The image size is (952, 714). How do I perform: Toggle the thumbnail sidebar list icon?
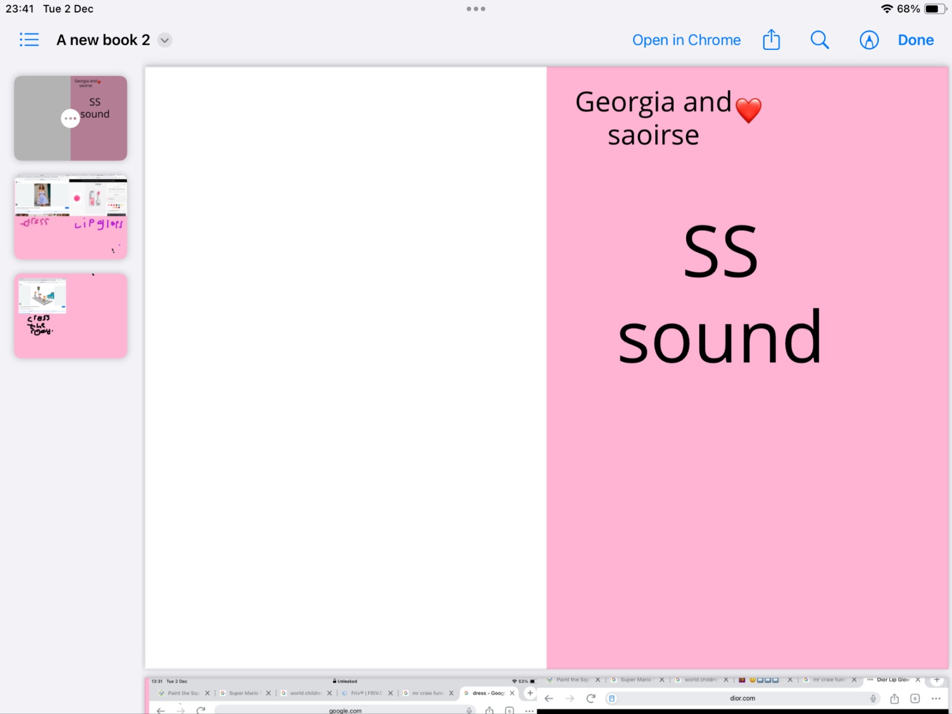29,40
